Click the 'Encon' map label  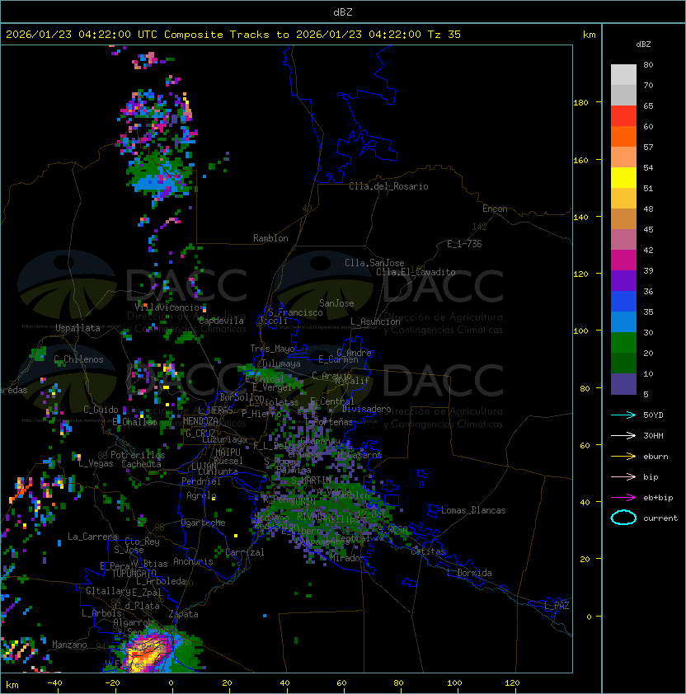point(495,209)
